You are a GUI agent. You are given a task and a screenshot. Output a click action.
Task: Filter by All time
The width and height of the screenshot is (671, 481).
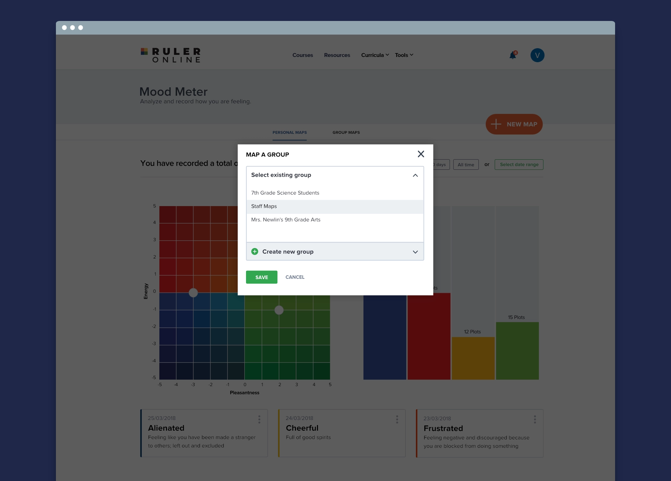[466, 165]
